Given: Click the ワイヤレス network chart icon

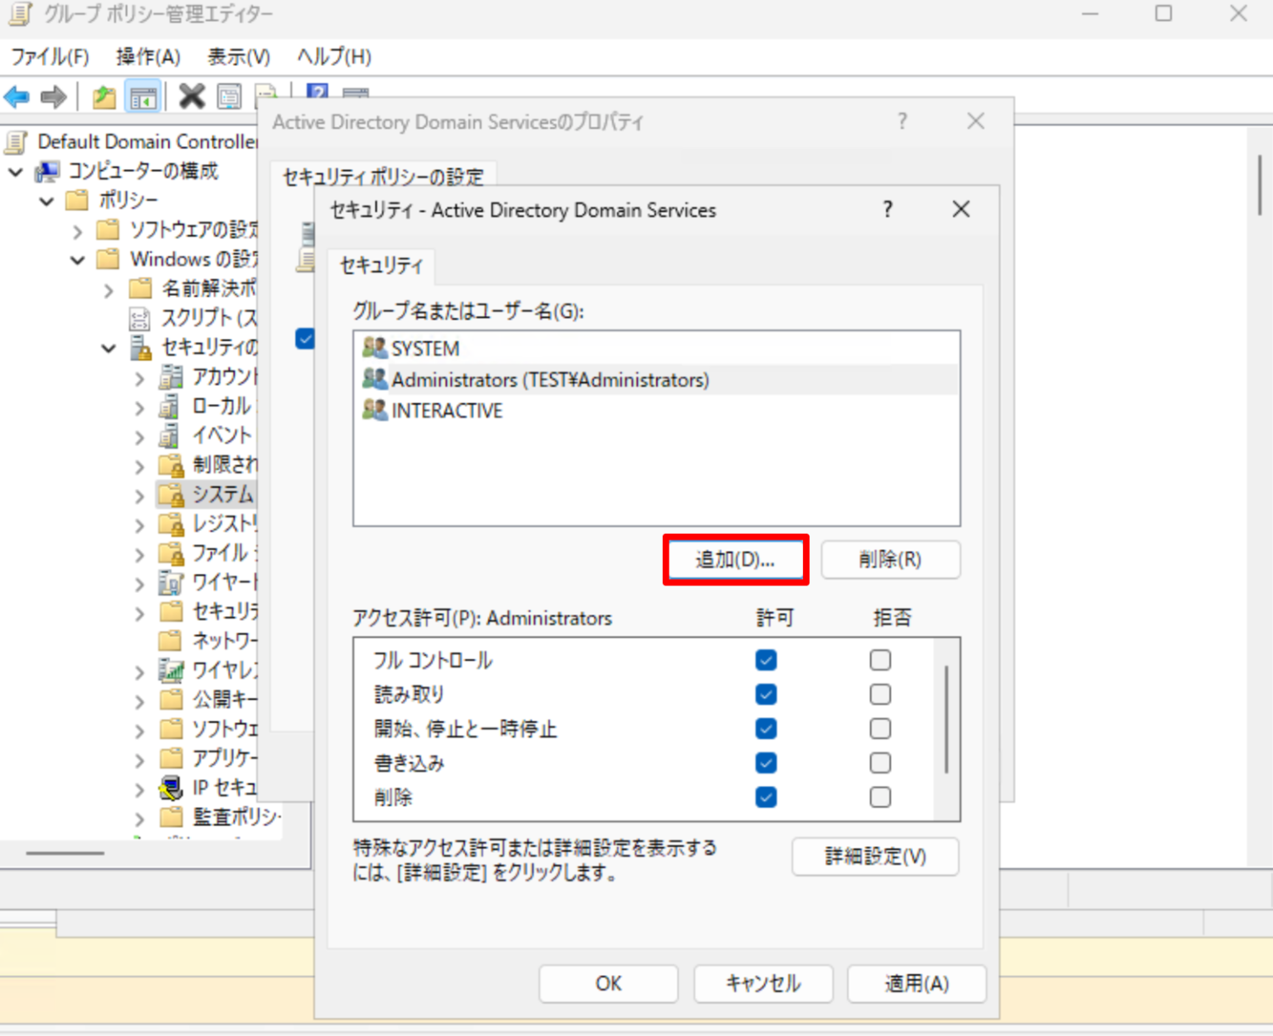Looking at the screenshot, I should pos(171,670).
